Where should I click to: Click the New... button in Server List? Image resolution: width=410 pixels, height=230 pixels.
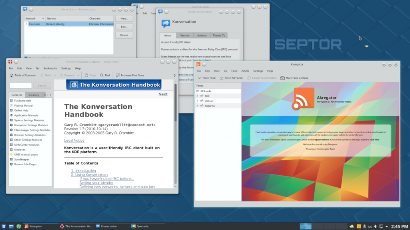click(124, 18)
